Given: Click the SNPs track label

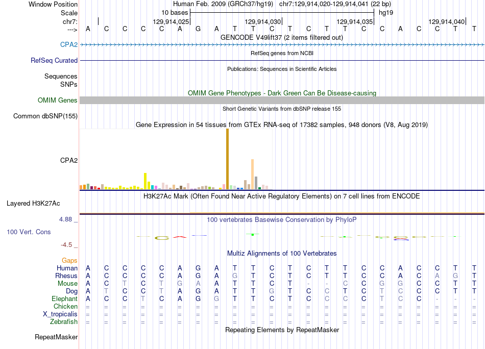Looking at the screenshot, I should click(x=69, y=84).
